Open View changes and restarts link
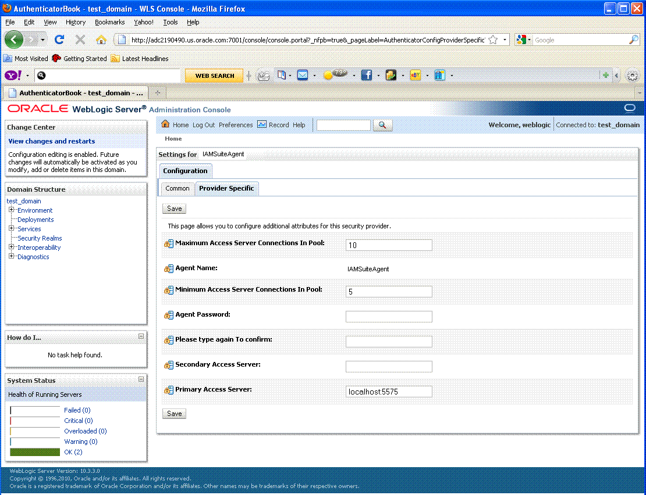Viewport: 646px width, 495px height. pos(51,141)
